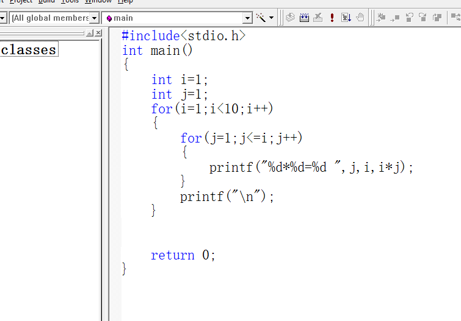Click the #include<stdio.h> line in editor
461x321 pixels.
(x=183, y=36)
